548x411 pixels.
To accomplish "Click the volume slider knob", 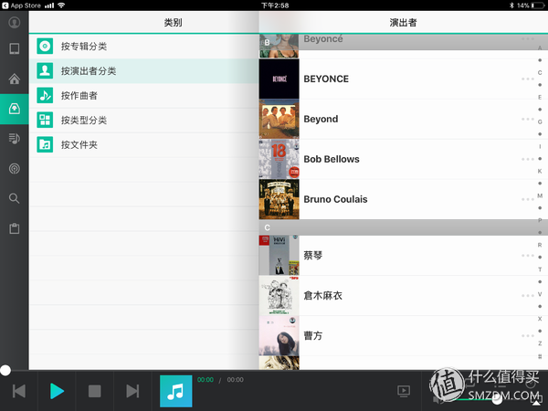I will pos(497,399).
